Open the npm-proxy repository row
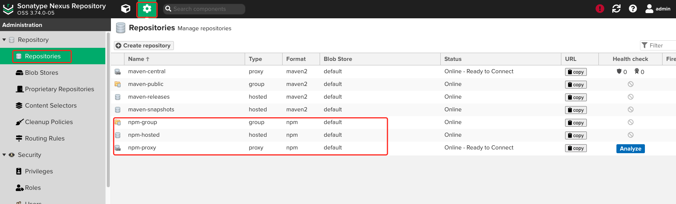This screenshot has height=204, width=676. click(393, 148)
